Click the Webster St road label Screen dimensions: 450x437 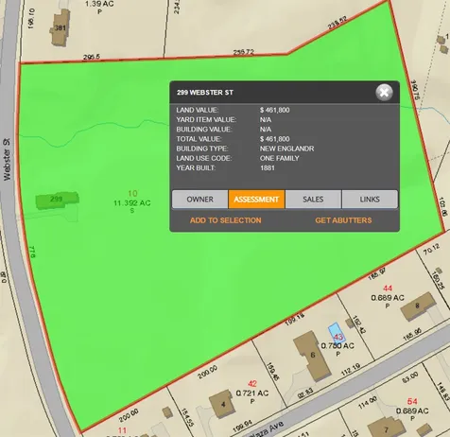tap(7, 159)
